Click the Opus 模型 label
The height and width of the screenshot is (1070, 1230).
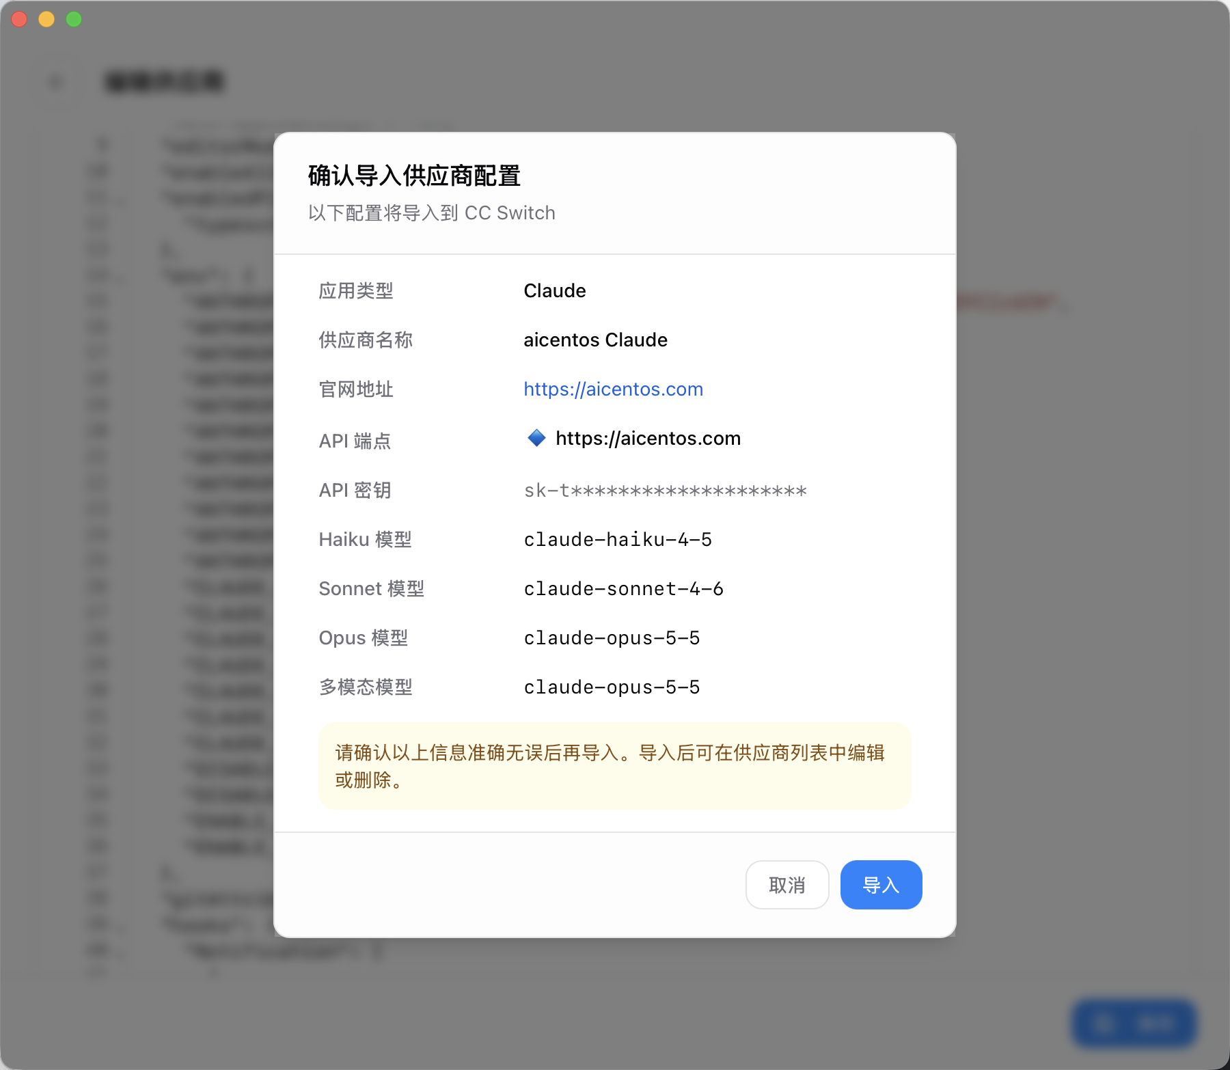(363, 637)
